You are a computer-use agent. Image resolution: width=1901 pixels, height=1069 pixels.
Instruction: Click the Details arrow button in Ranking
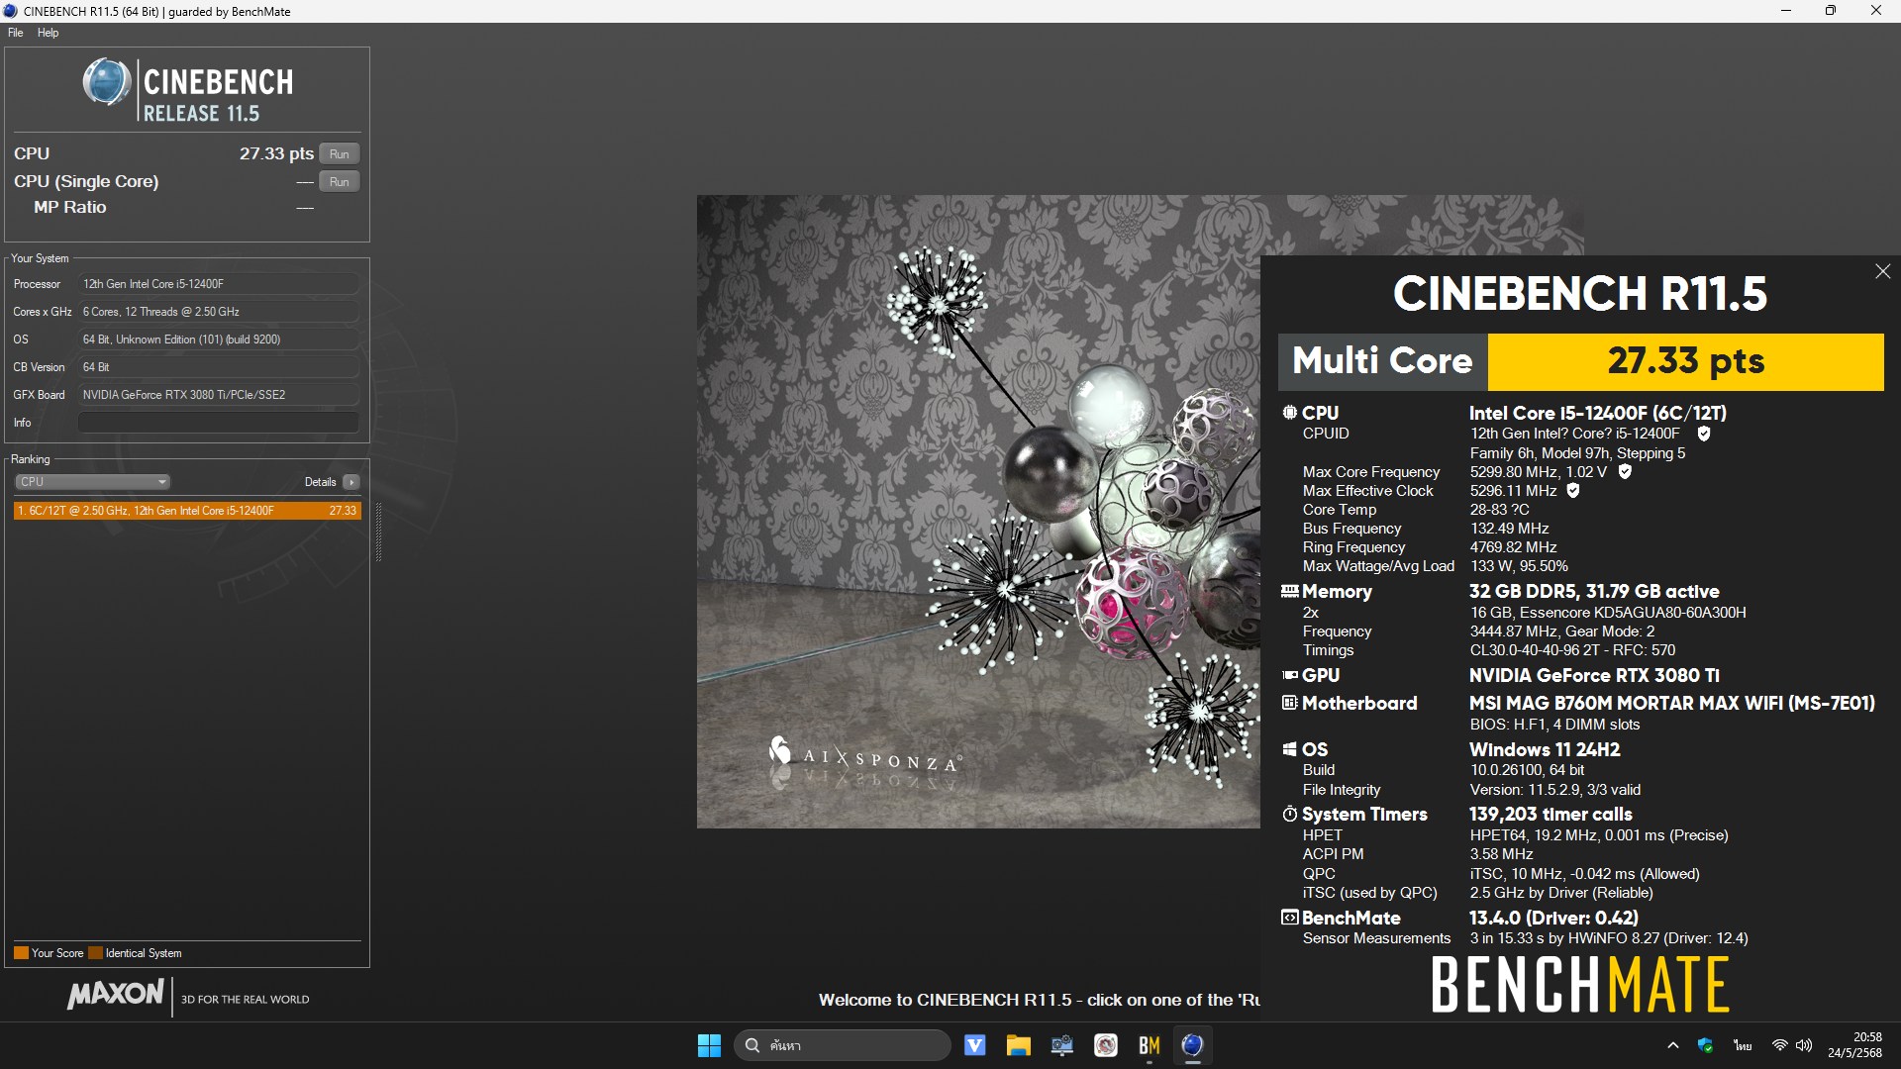point(350,482)
